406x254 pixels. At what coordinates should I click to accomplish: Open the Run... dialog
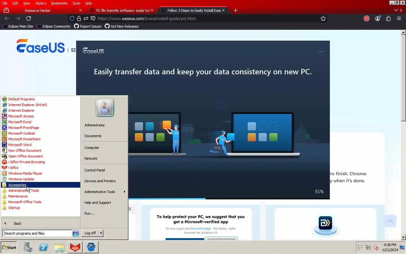click(89, 213)
